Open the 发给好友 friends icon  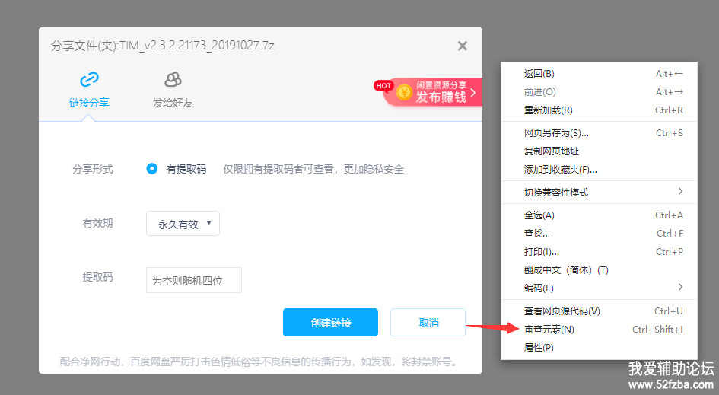173,79
